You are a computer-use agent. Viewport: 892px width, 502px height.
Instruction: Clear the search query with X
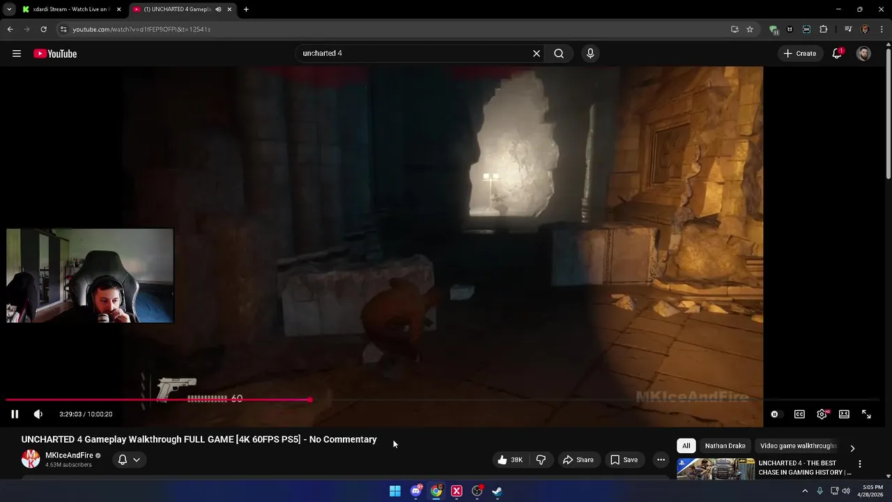point(537,54)
